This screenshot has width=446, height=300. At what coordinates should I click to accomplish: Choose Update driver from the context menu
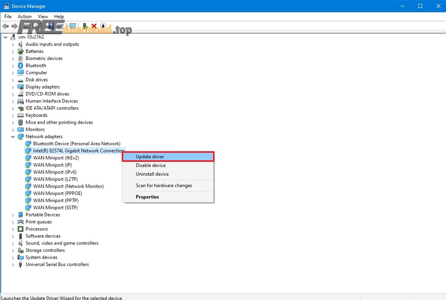[x=168, y=156]
